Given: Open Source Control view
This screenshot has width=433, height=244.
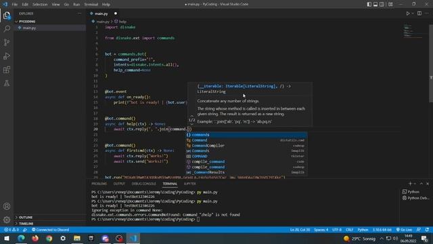Looking at the screenshot, I should [7, 42].
